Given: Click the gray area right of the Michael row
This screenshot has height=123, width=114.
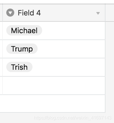Looking at the screenshot, I should (110, 31).
